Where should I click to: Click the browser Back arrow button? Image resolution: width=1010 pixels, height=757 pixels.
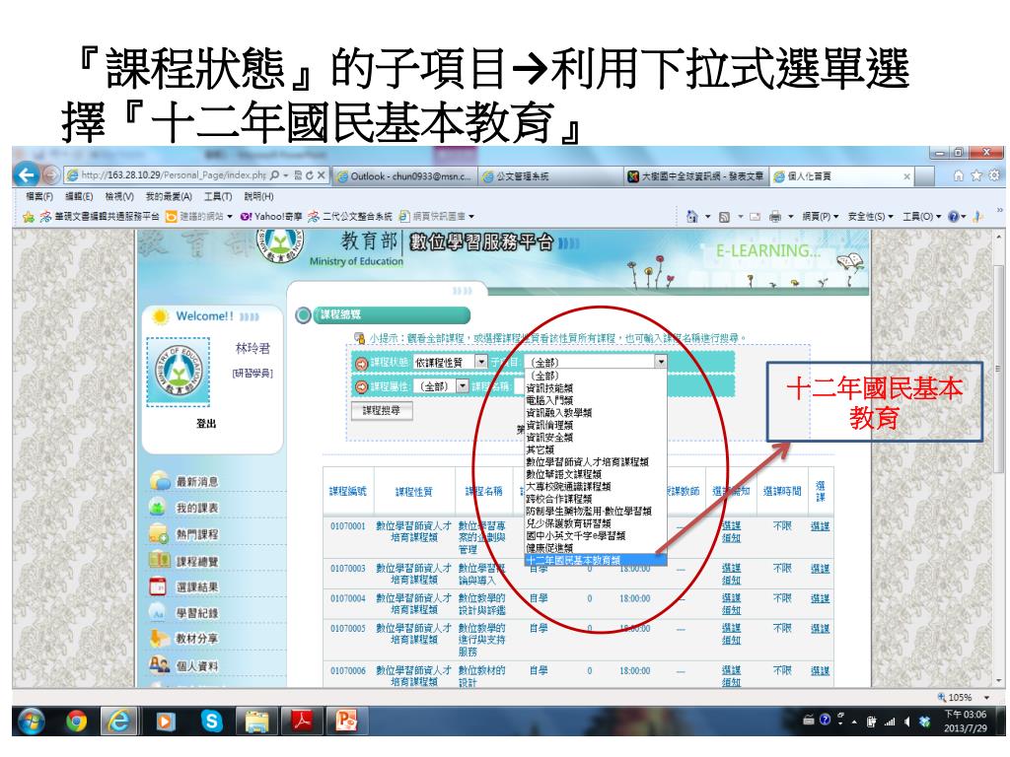point(27,175)
